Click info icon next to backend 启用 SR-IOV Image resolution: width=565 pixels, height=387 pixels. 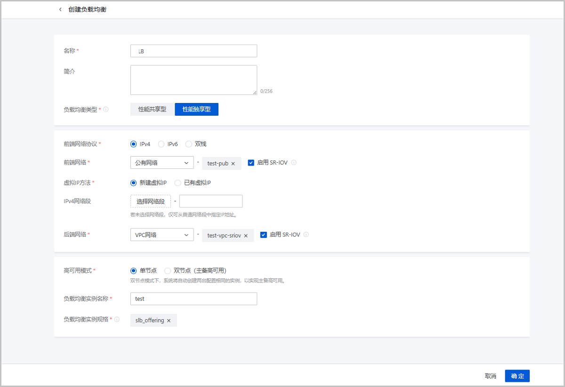[306, 235]
